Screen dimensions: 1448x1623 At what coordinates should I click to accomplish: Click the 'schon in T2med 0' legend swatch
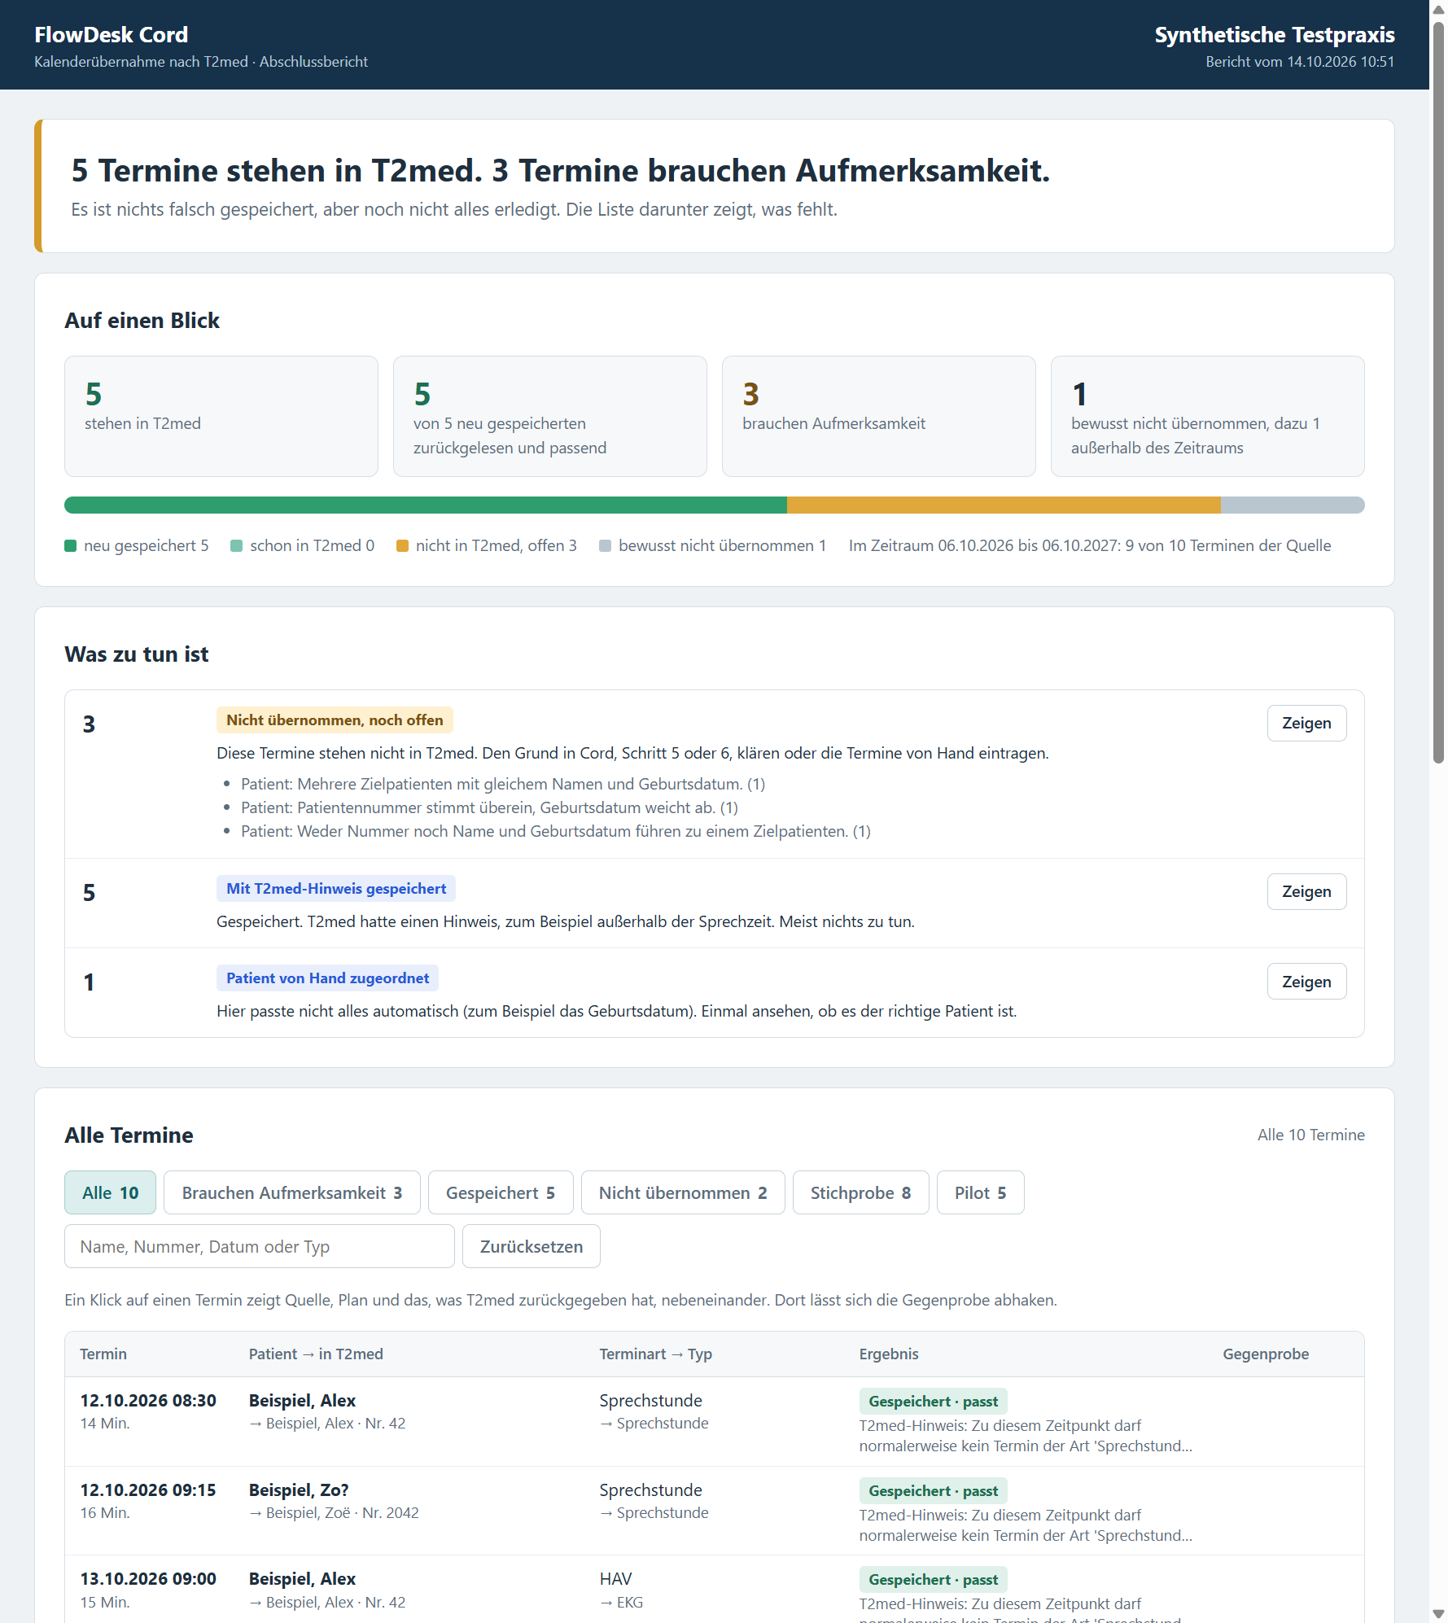(237, 545)
